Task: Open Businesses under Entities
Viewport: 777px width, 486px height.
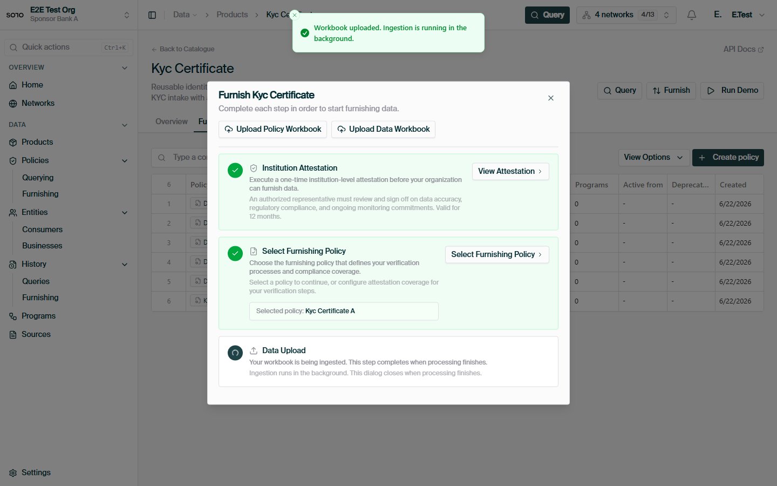Action: (x=42, y=246)
